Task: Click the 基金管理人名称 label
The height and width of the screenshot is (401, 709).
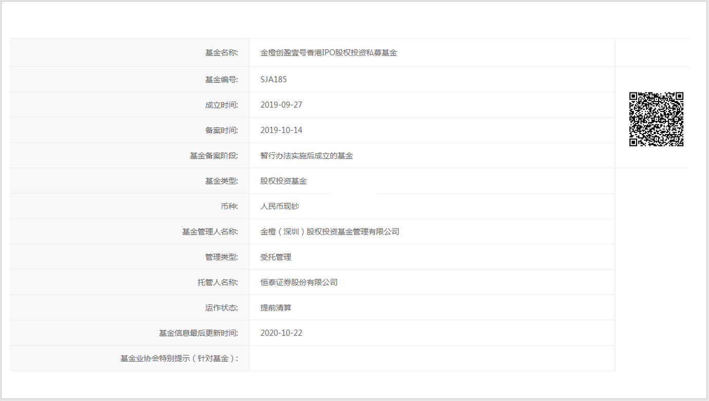Action: click(x=210, y=232)
